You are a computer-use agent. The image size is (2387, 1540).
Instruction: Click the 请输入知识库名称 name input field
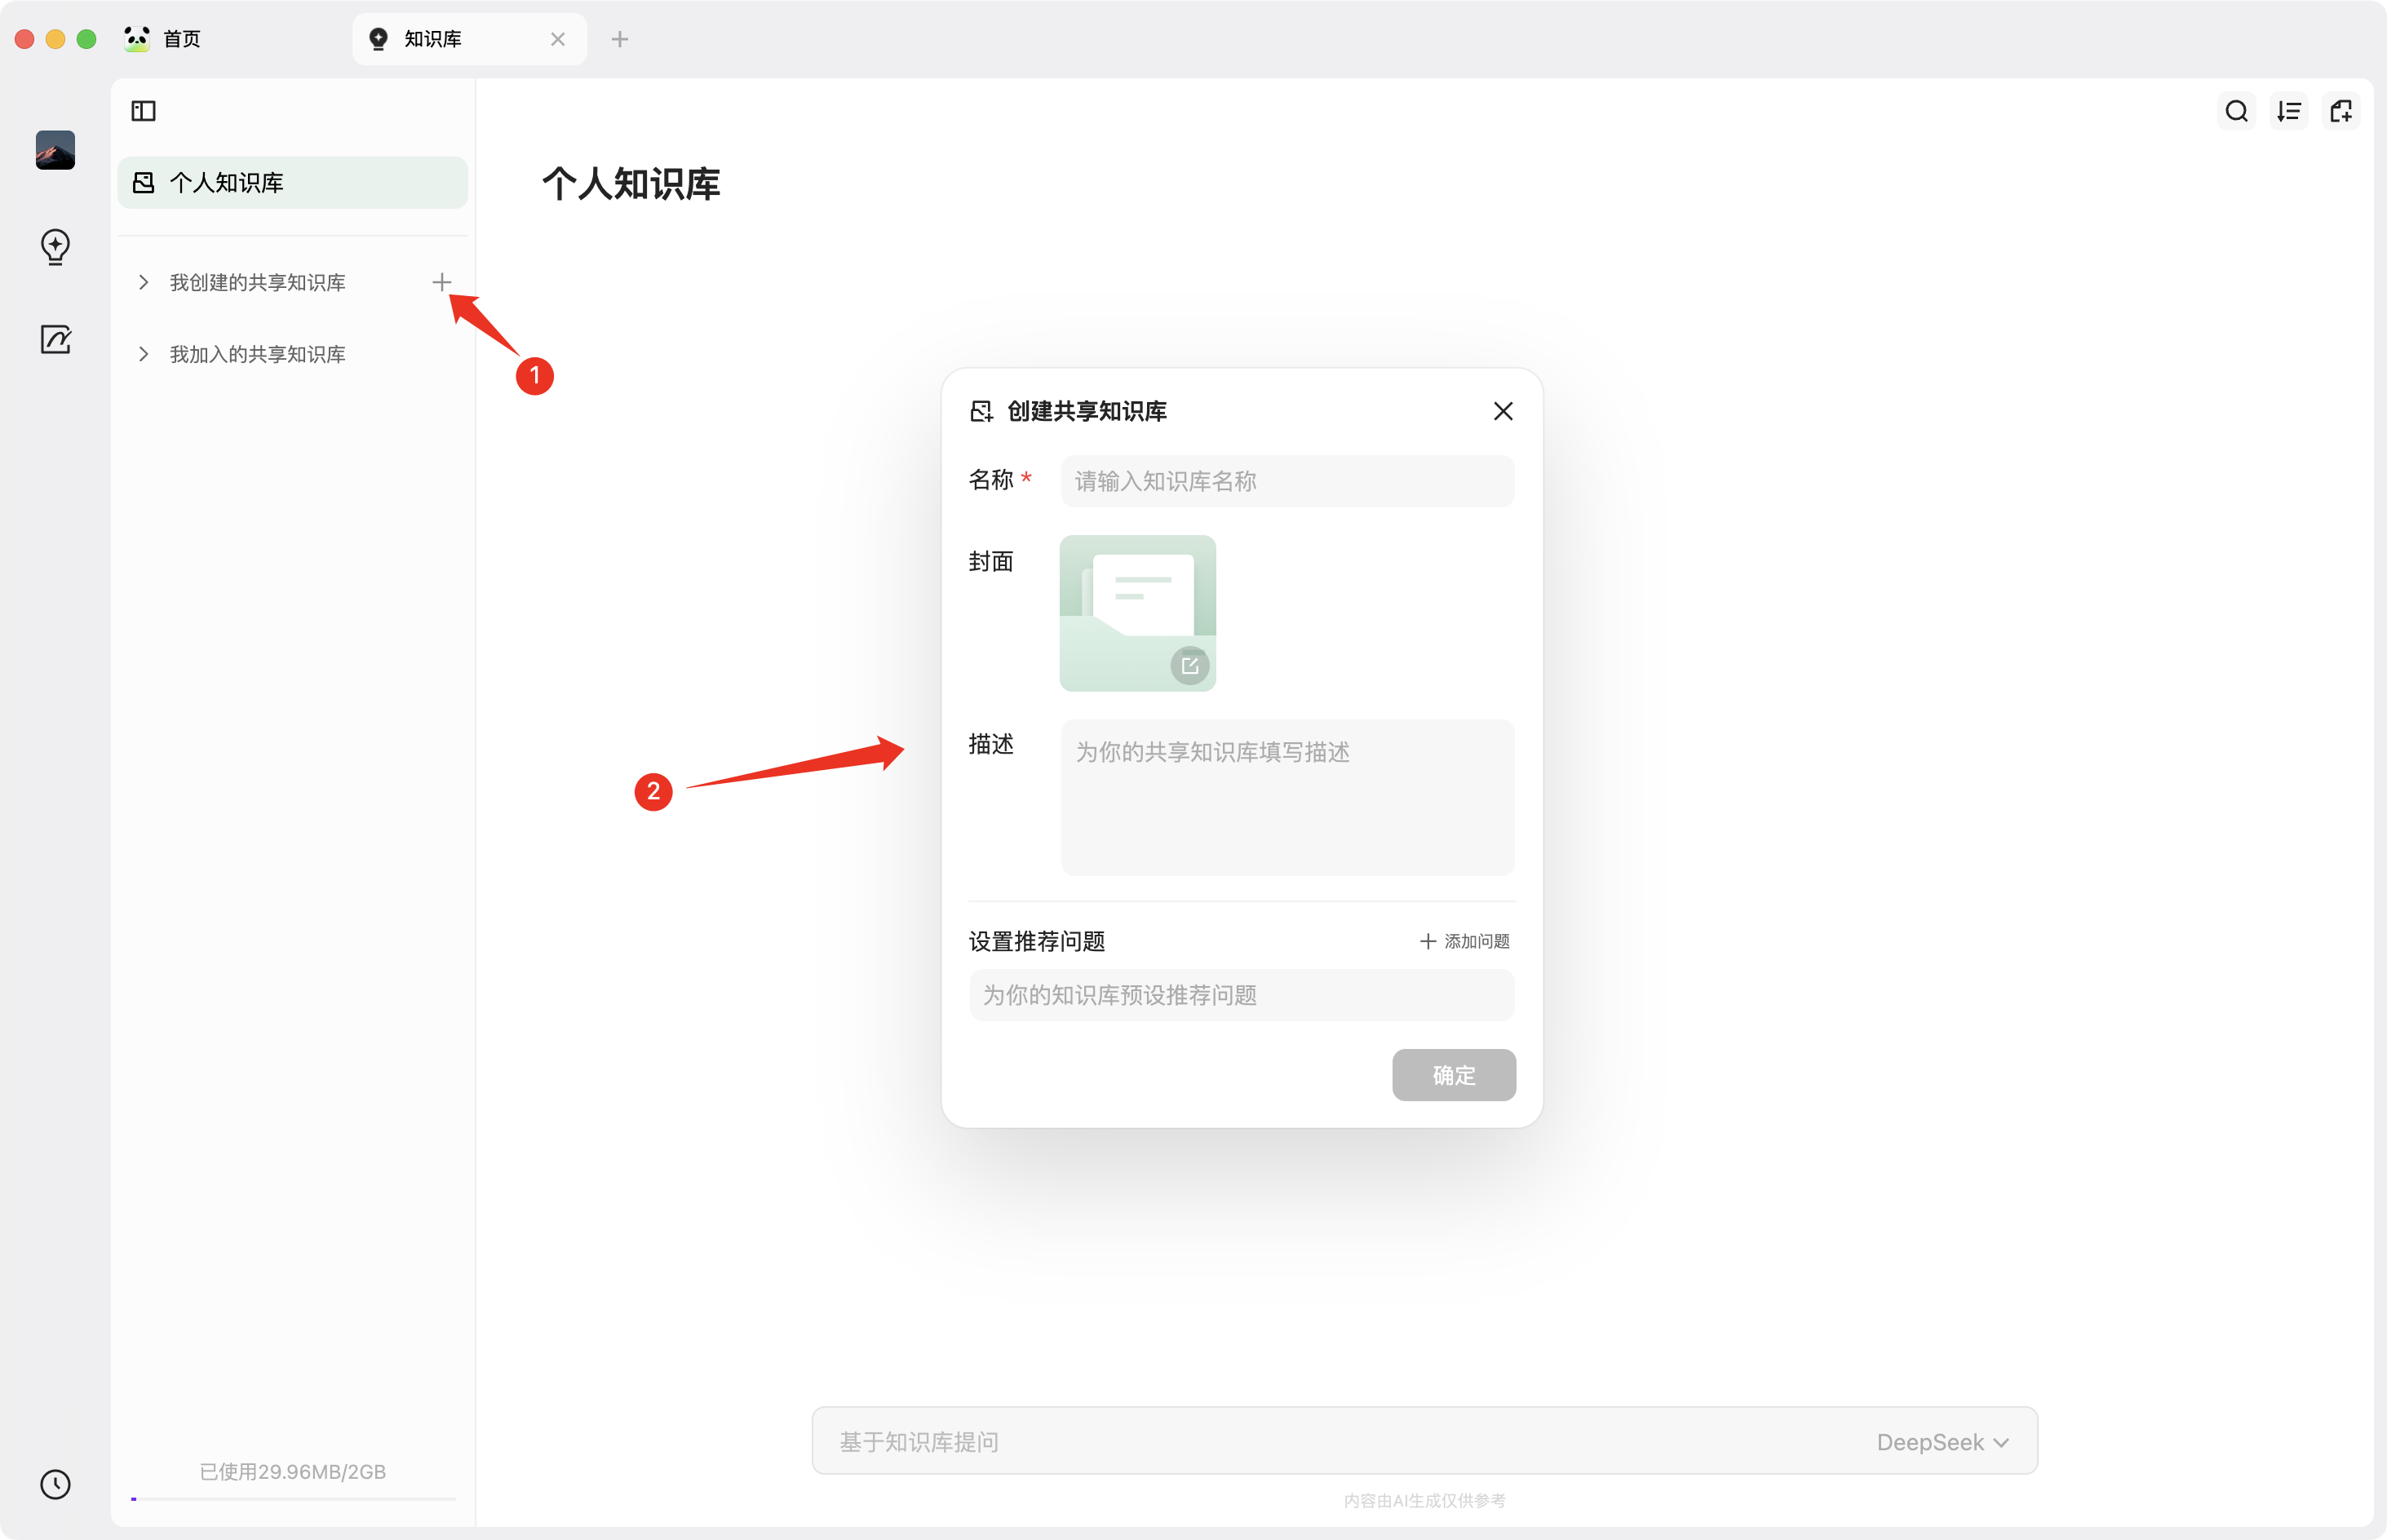tap(1286, 481)
